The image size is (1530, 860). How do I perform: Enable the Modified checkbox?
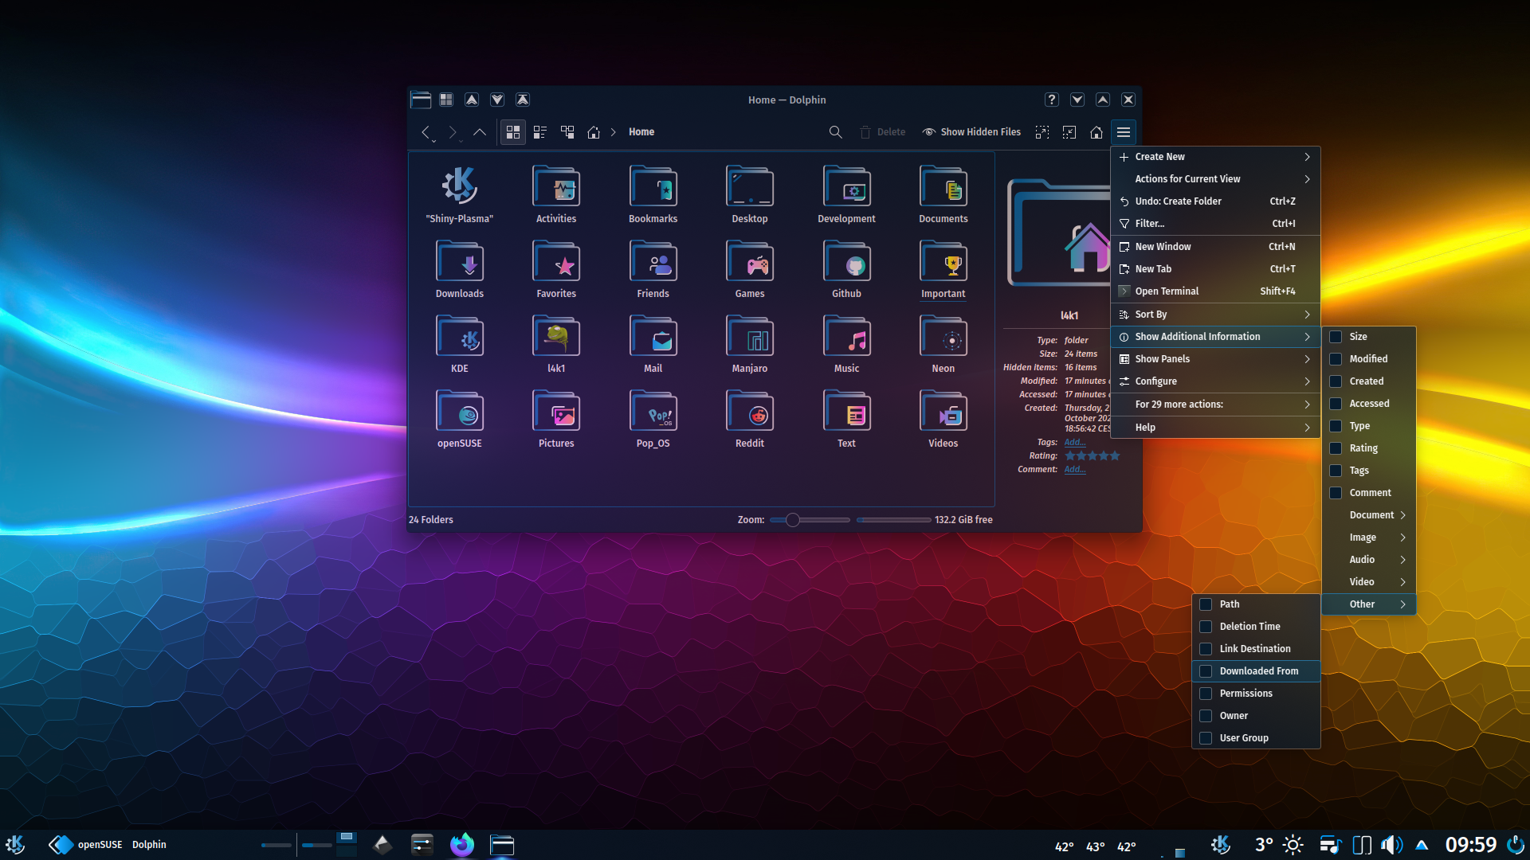1336,359
